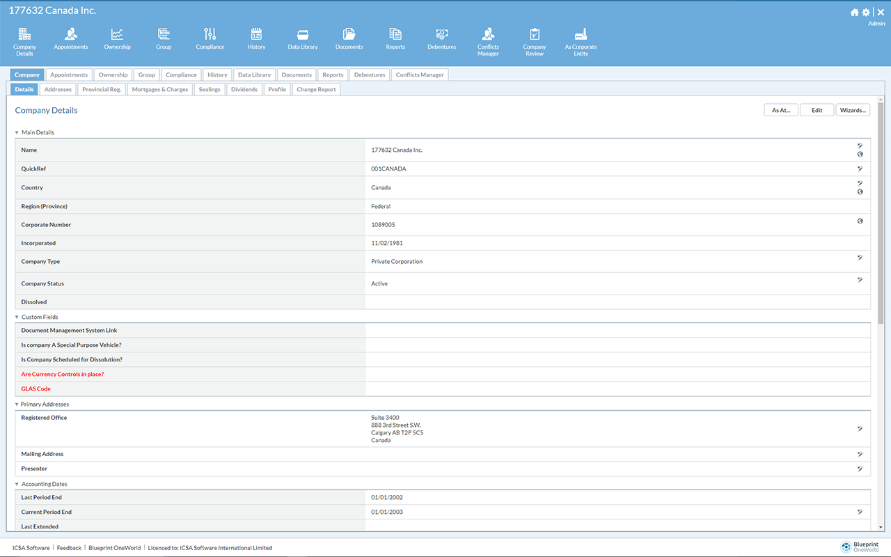Viewport: 891px width, 557px height.
Task: Open the Conflicts Manager toolbar icon
Action: [488, 42]
